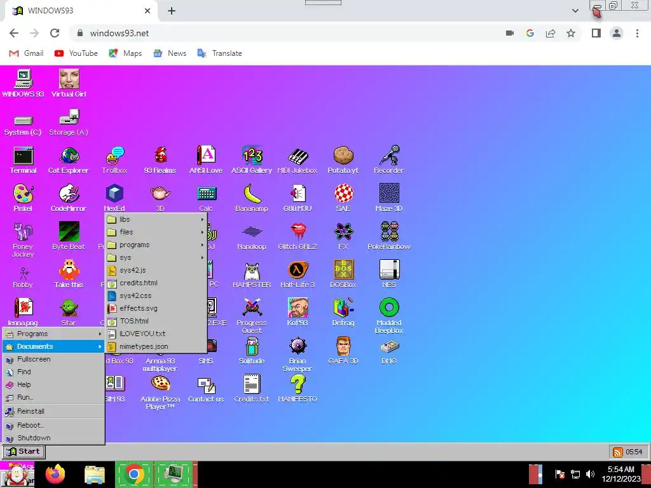Open sys42.js file entry
651x488 pixels.
[156, 270]
